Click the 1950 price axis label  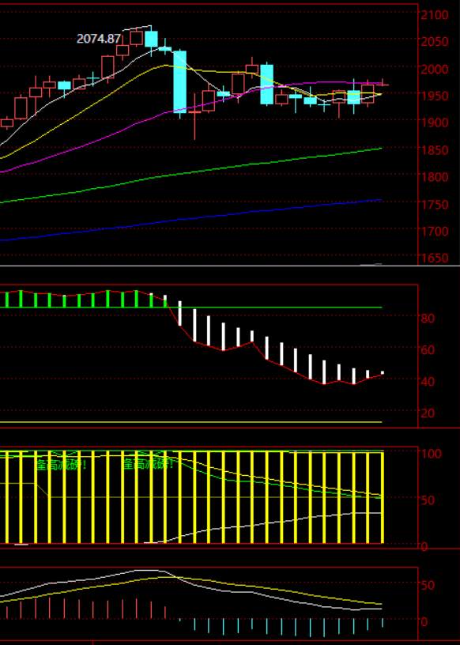pos(435,96)
